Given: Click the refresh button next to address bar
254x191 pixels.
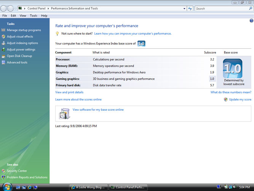Looking at the screenshot, I should pyautogui.click(x=190, y=8).
